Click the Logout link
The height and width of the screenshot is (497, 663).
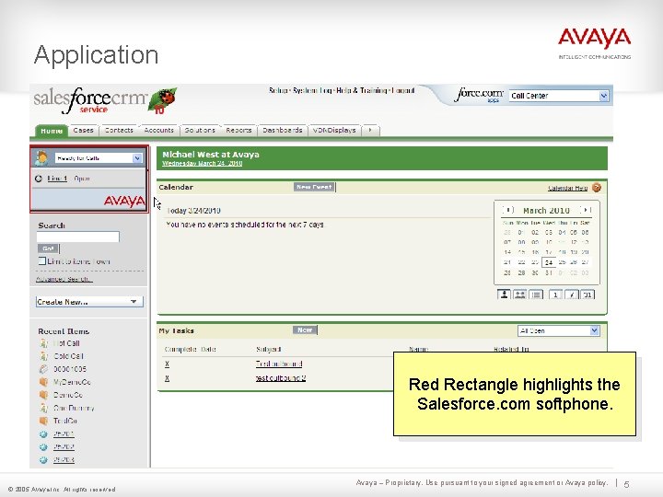(403, 90)
